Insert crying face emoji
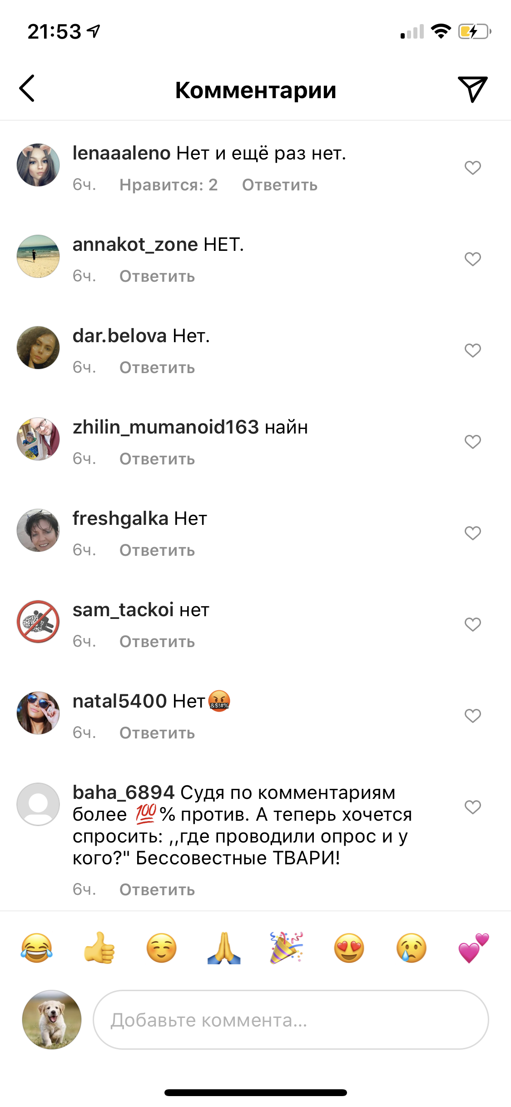The image size is (511, 1107). (412, 948)
